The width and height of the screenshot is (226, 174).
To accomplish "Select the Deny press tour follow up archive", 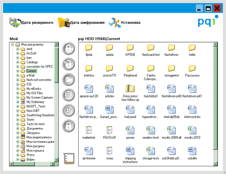I will click(130, 93).
